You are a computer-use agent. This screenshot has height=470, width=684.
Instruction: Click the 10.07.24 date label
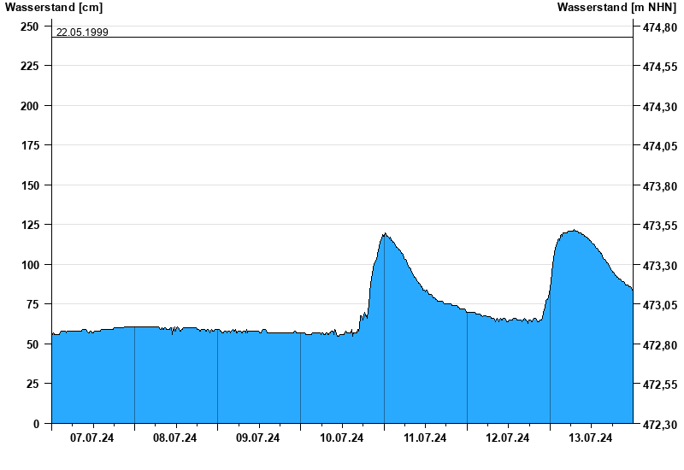[341, 438]
